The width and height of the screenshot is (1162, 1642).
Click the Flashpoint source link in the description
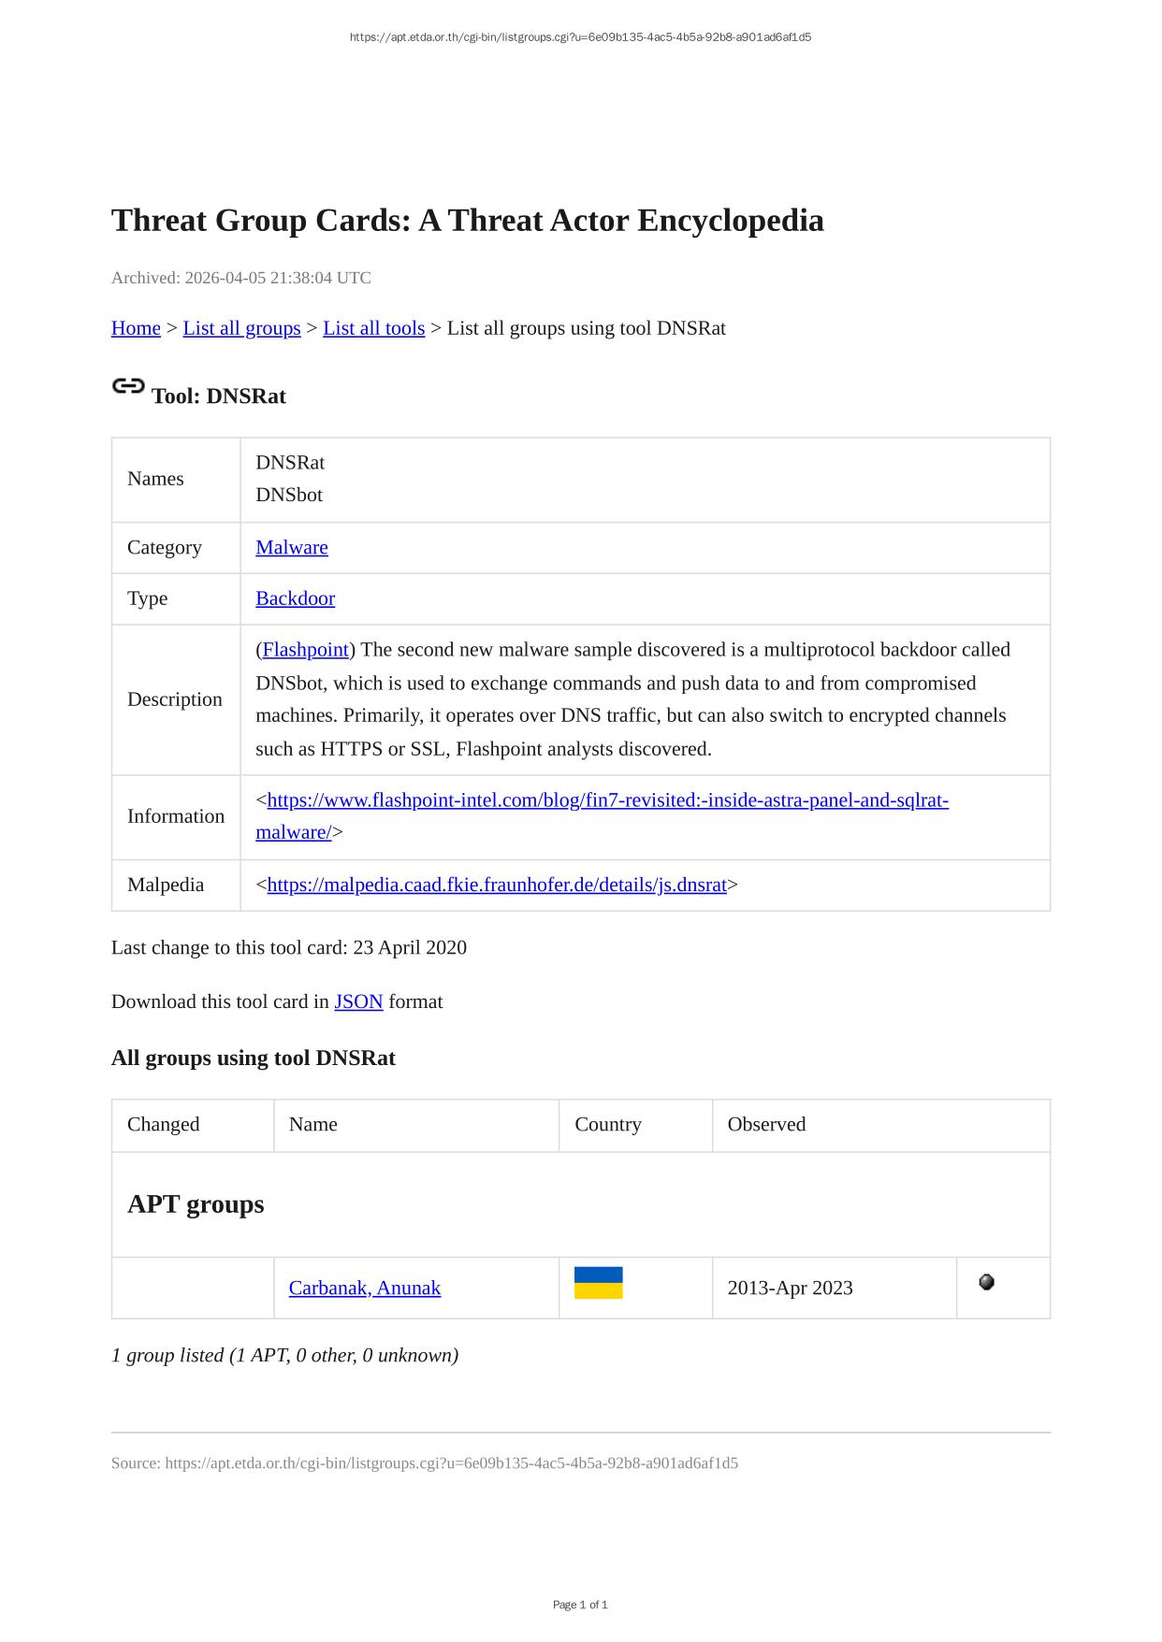[305, 650]
